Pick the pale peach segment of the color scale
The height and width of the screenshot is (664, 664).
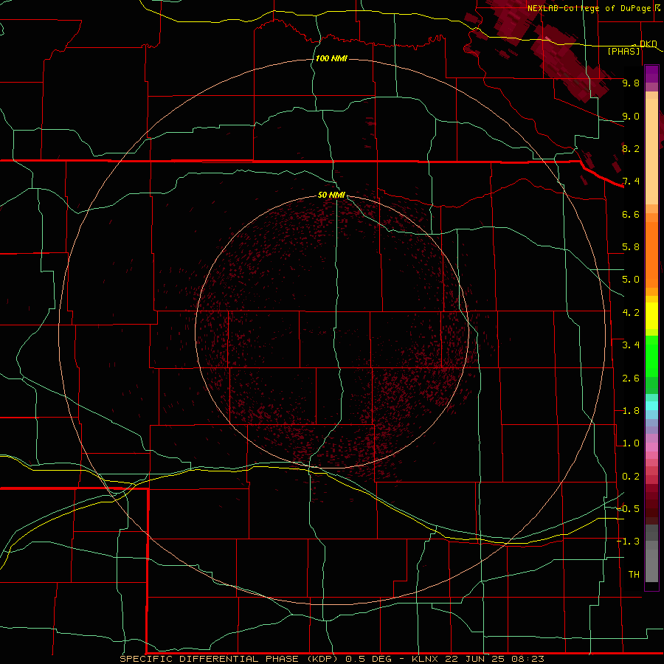tap(651, 151)
